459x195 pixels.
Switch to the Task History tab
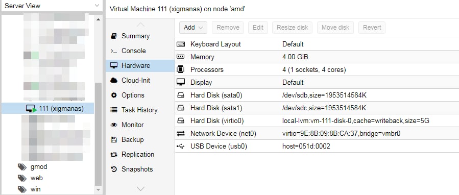coord(140,110)
